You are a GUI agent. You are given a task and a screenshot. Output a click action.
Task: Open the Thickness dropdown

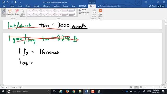coord(84,13)
